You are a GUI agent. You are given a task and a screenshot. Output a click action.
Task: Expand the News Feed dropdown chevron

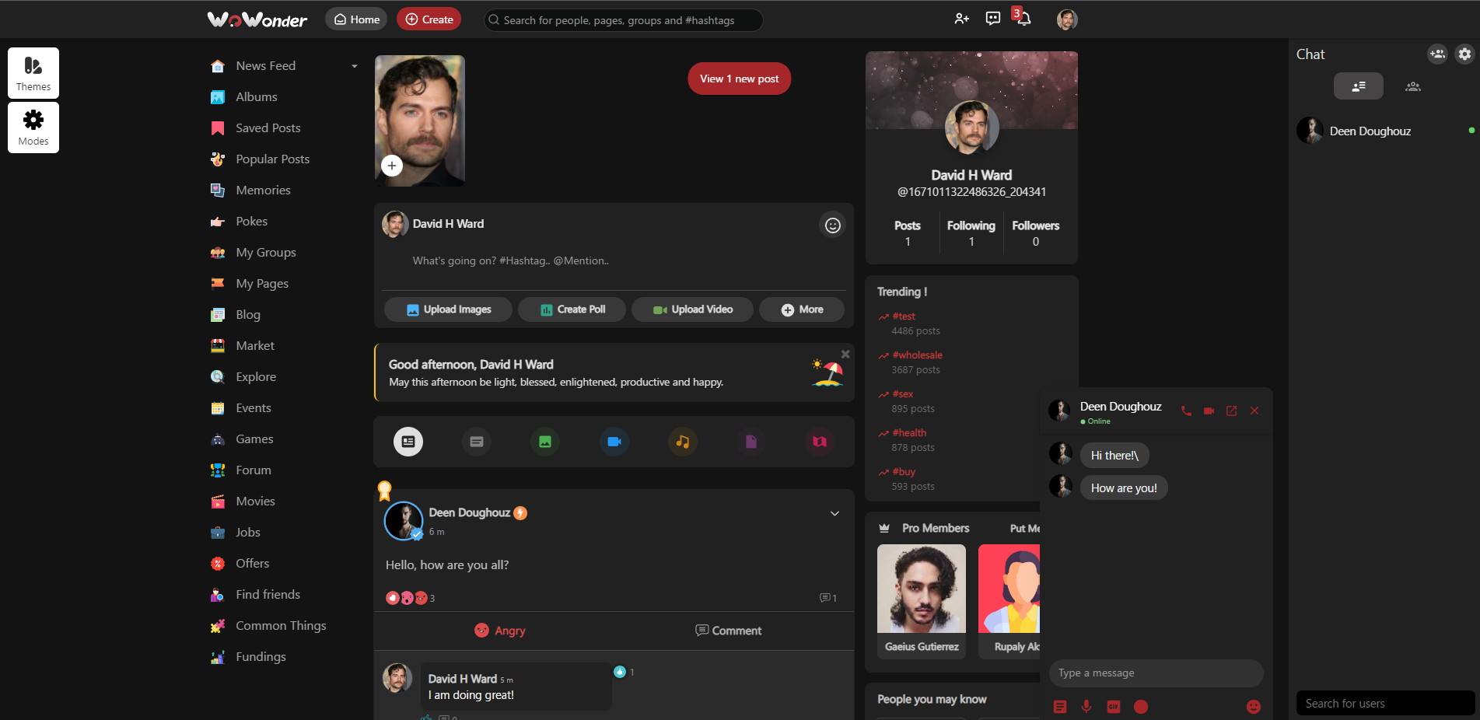click(x=355, y=66)
